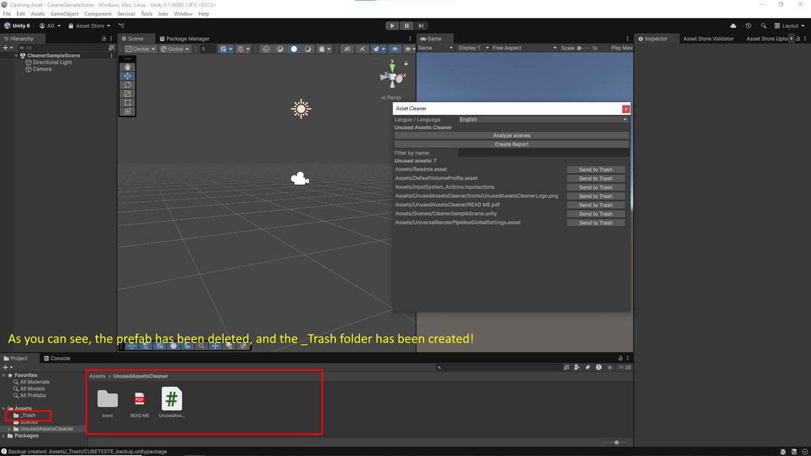Select the UnusedAss... C# script asset

tap(172, 399)
